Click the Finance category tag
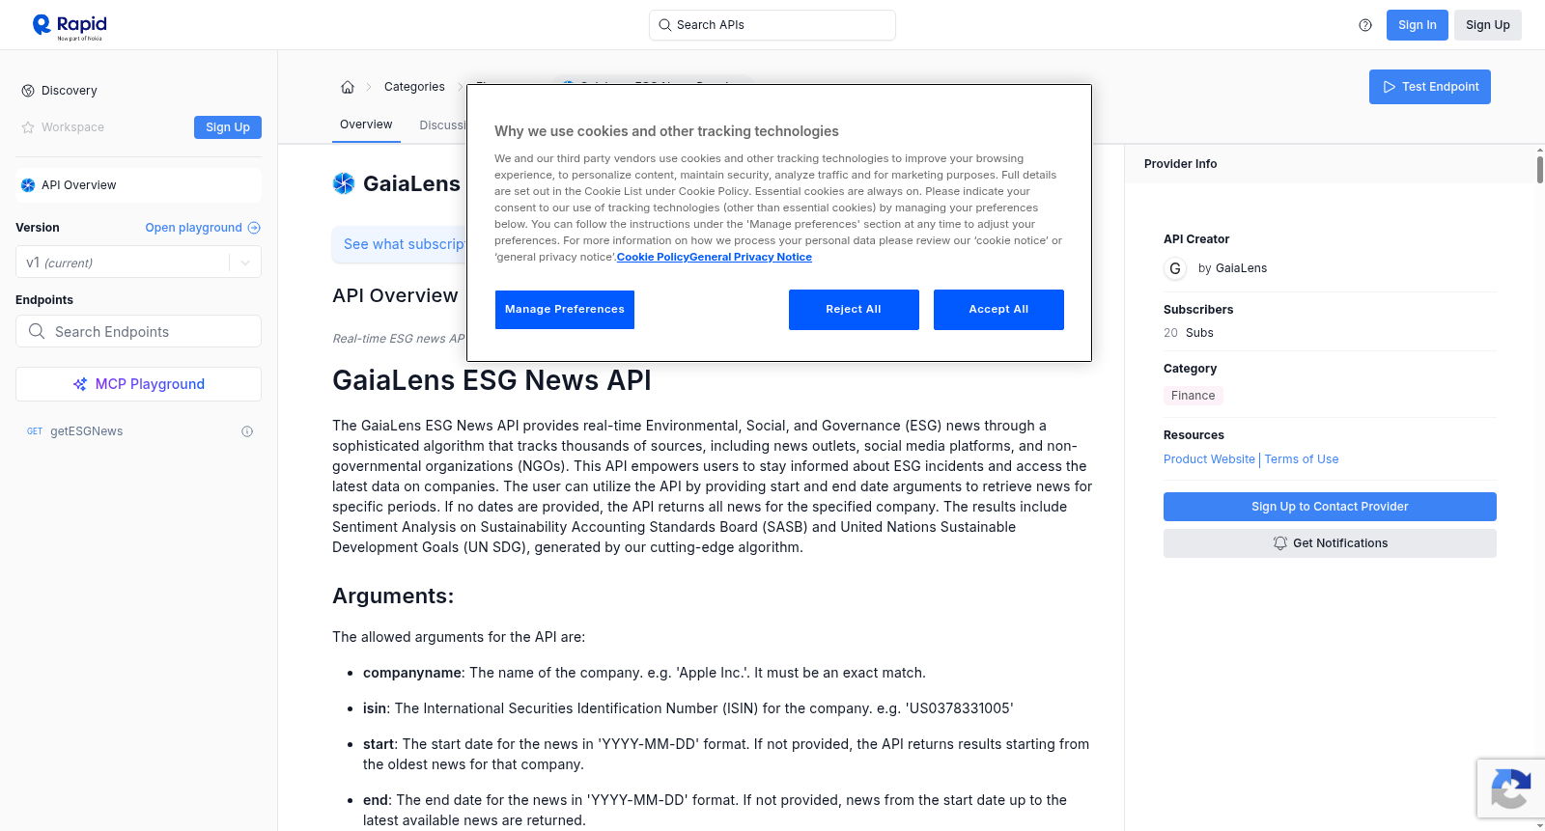This screenshot has height=831, width=1545. point(1193,396)
